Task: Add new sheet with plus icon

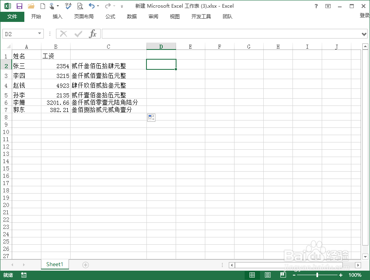Action: coord(86,265)
